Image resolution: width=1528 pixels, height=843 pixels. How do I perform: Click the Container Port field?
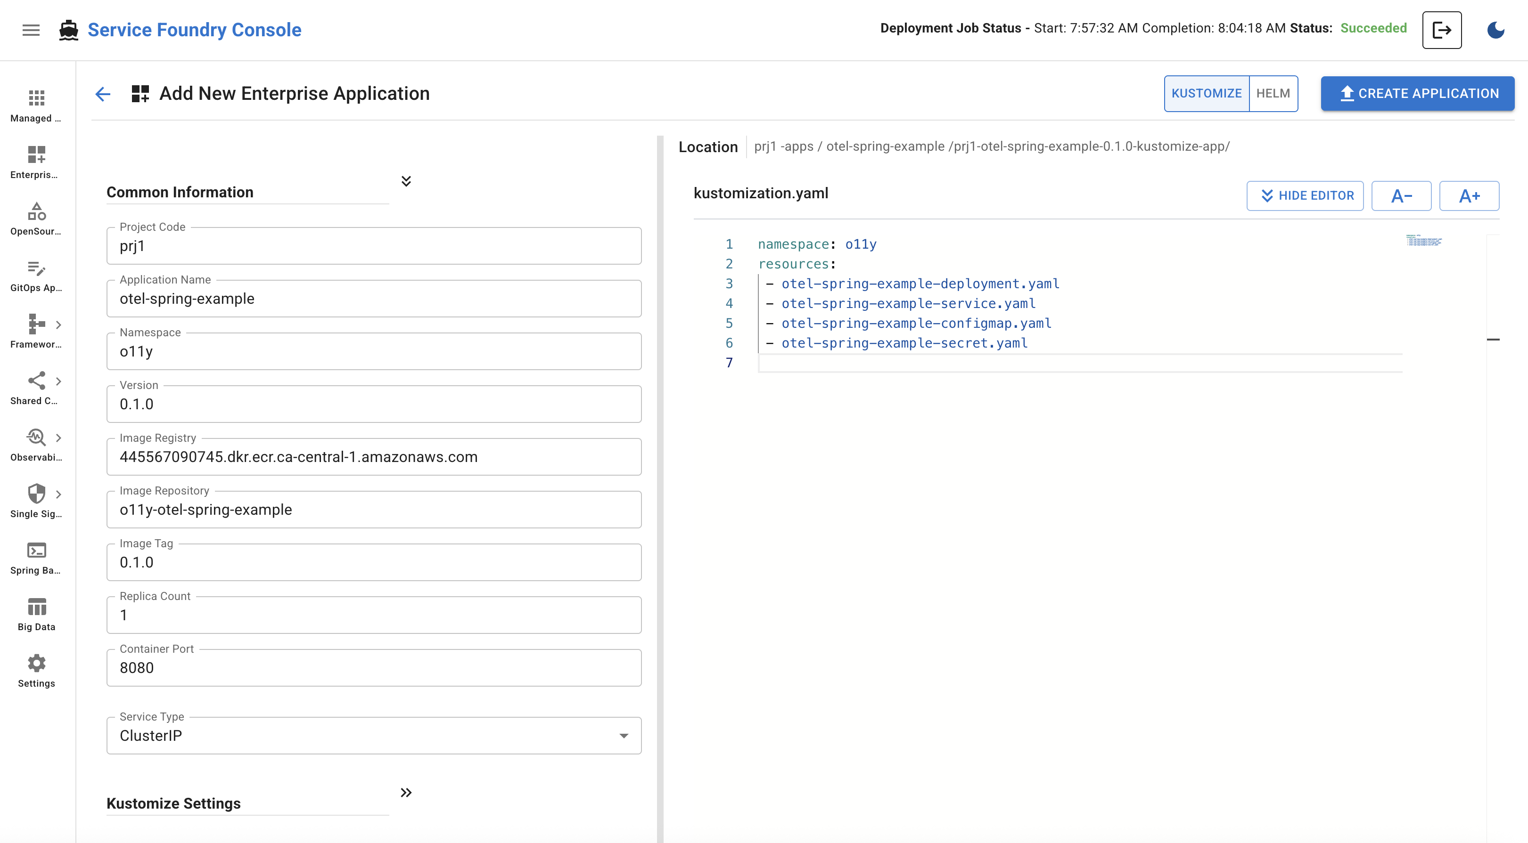pos(374,667)
